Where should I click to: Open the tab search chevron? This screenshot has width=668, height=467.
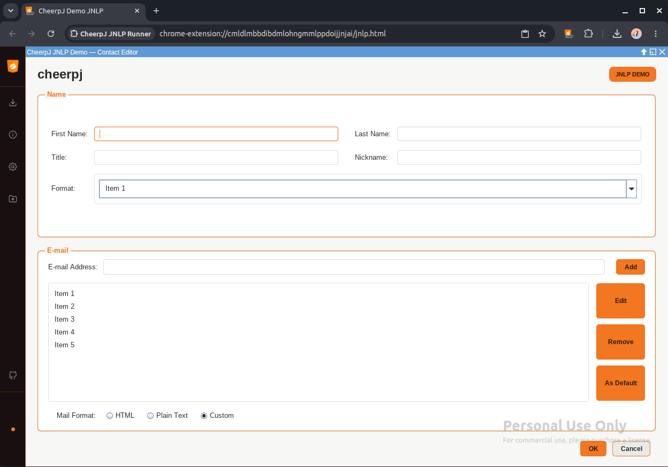[10, 11]
